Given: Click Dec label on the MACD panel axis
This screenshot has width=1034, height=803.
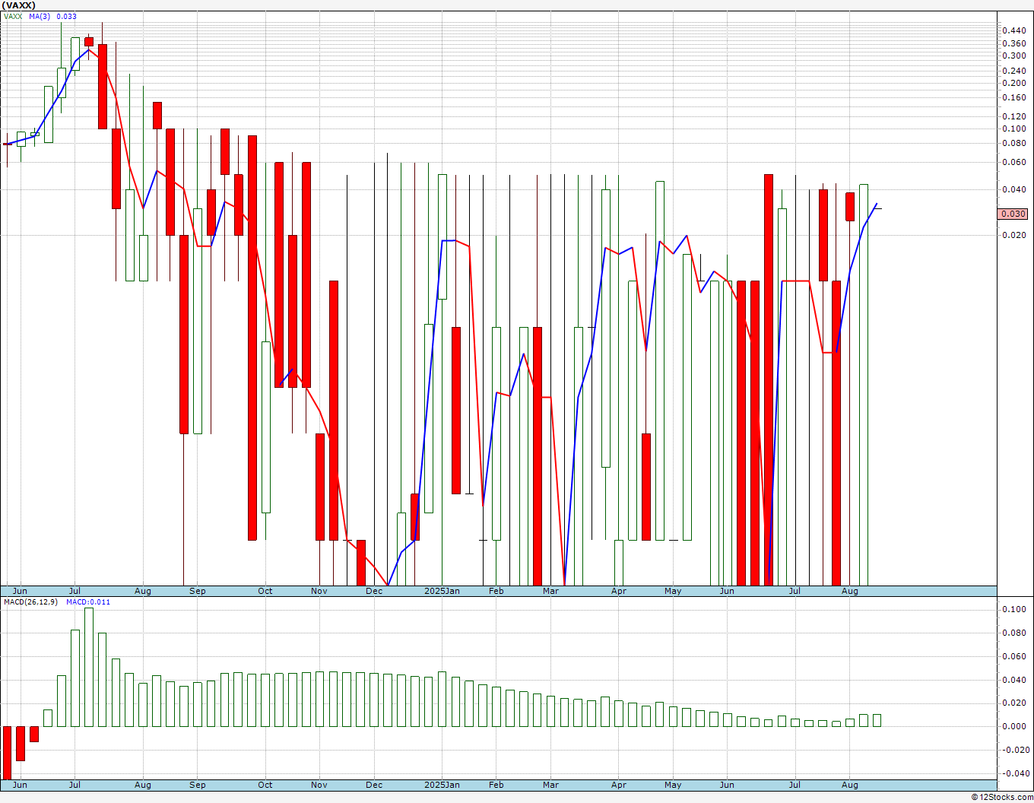Looking at the screenshot, I should click(x=374, y=785).
